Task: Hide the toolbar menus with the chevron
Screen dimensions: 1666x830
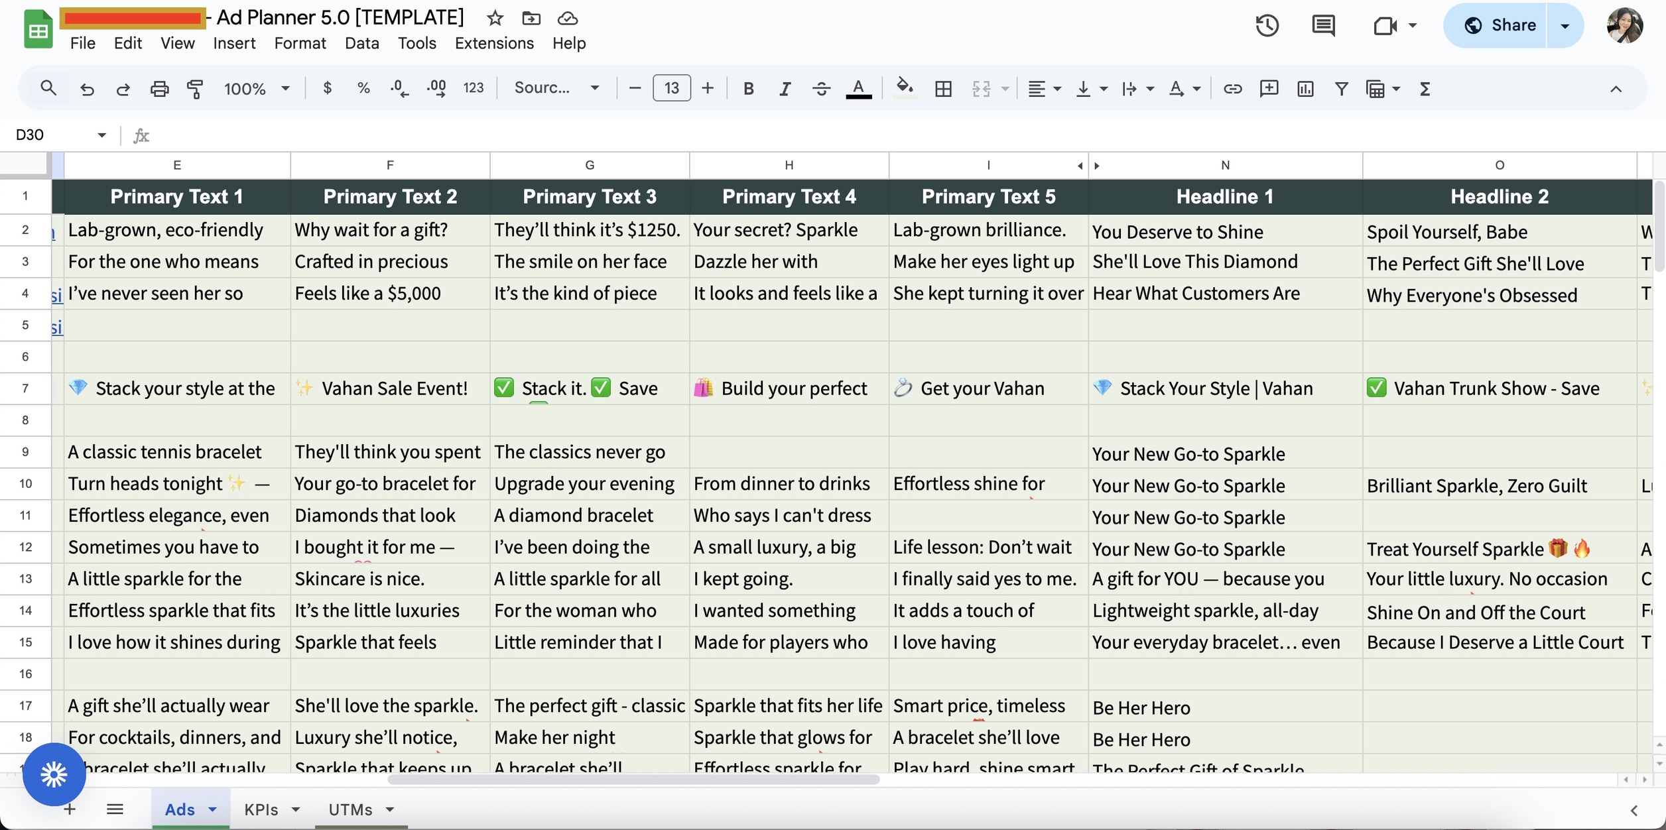Action: click(1616, 88)
